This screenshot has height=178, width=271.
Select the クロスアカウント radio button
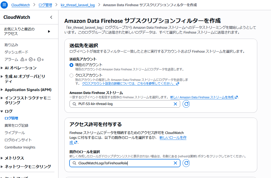pyautogui.click(x=71, y=75)
